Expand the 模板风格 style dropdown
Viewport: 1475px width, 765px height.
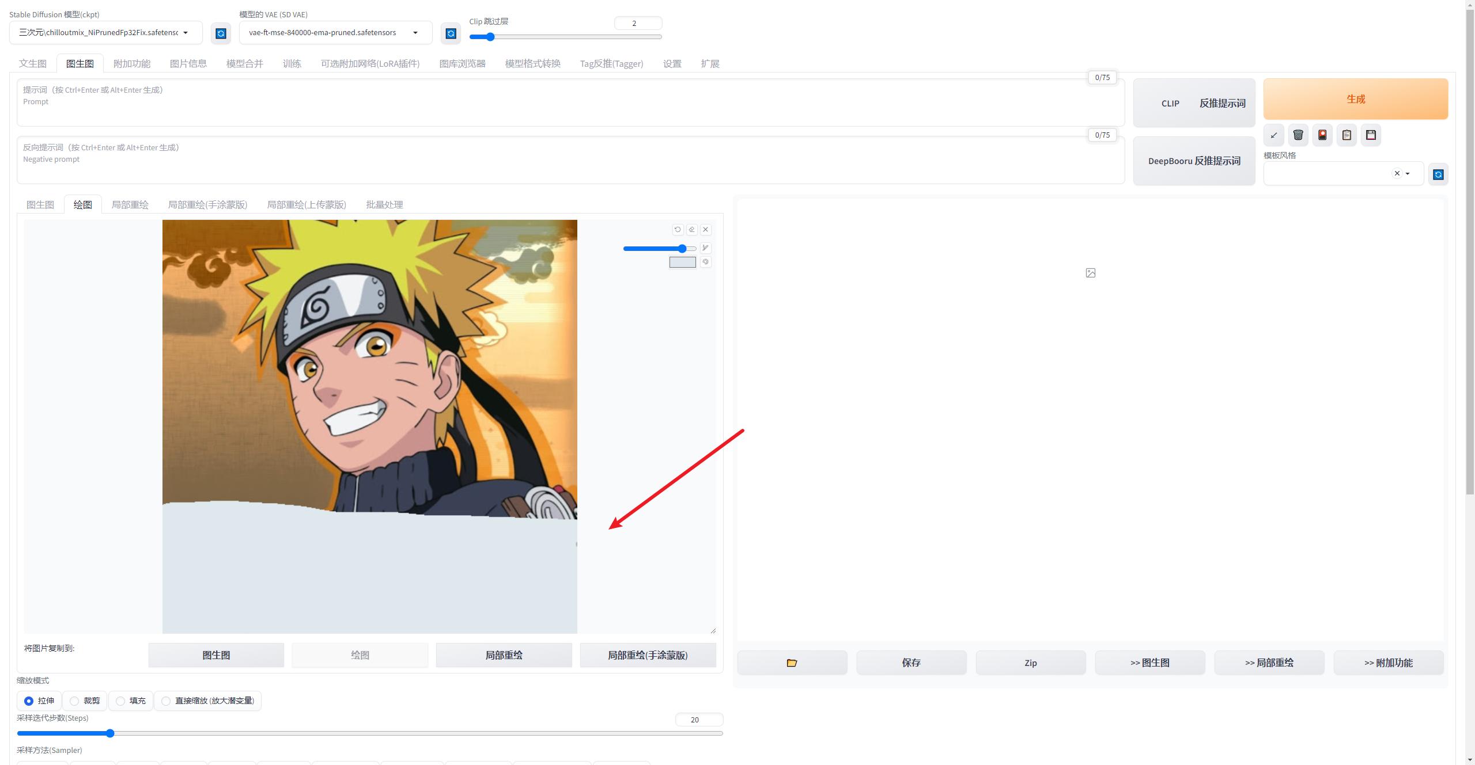click(1407, 173)
